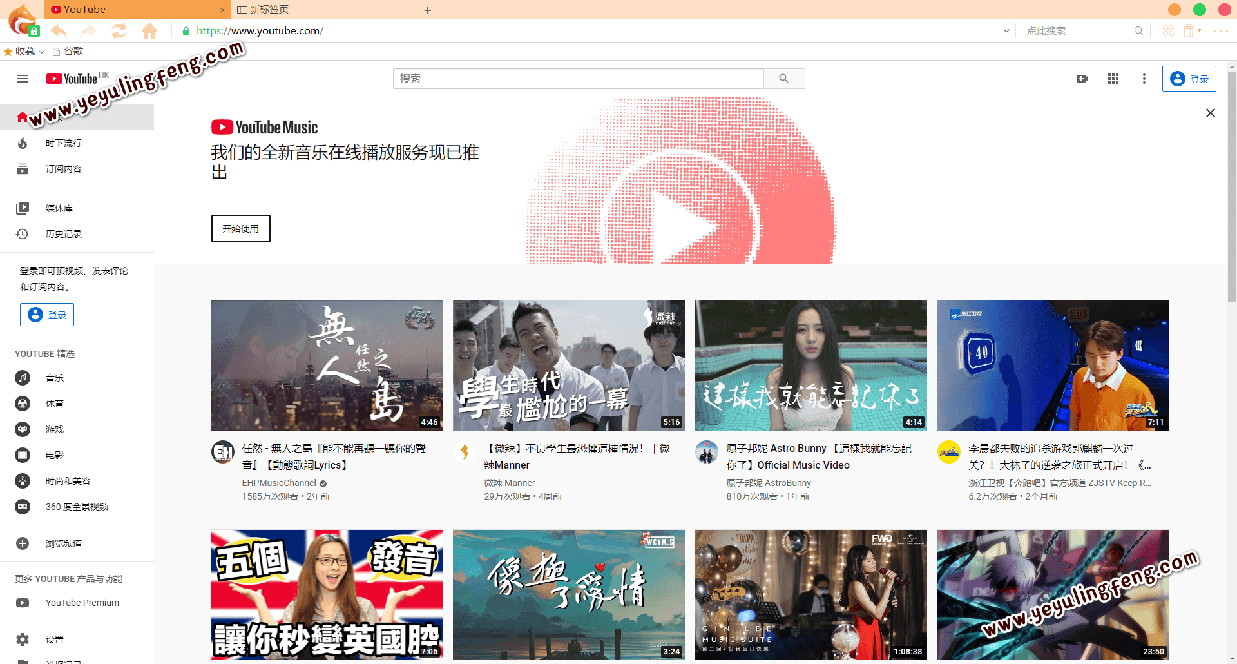Play the 無人之島 video thumbnail

[327, 366]
